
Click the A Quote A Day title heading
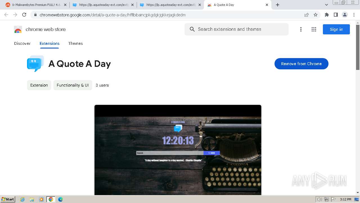pos(80,64)
